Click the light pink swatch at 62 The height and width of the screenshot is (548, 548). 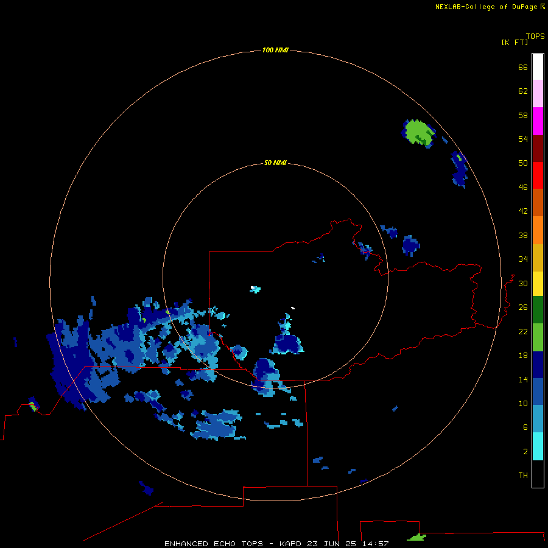[x=538, y=94]
